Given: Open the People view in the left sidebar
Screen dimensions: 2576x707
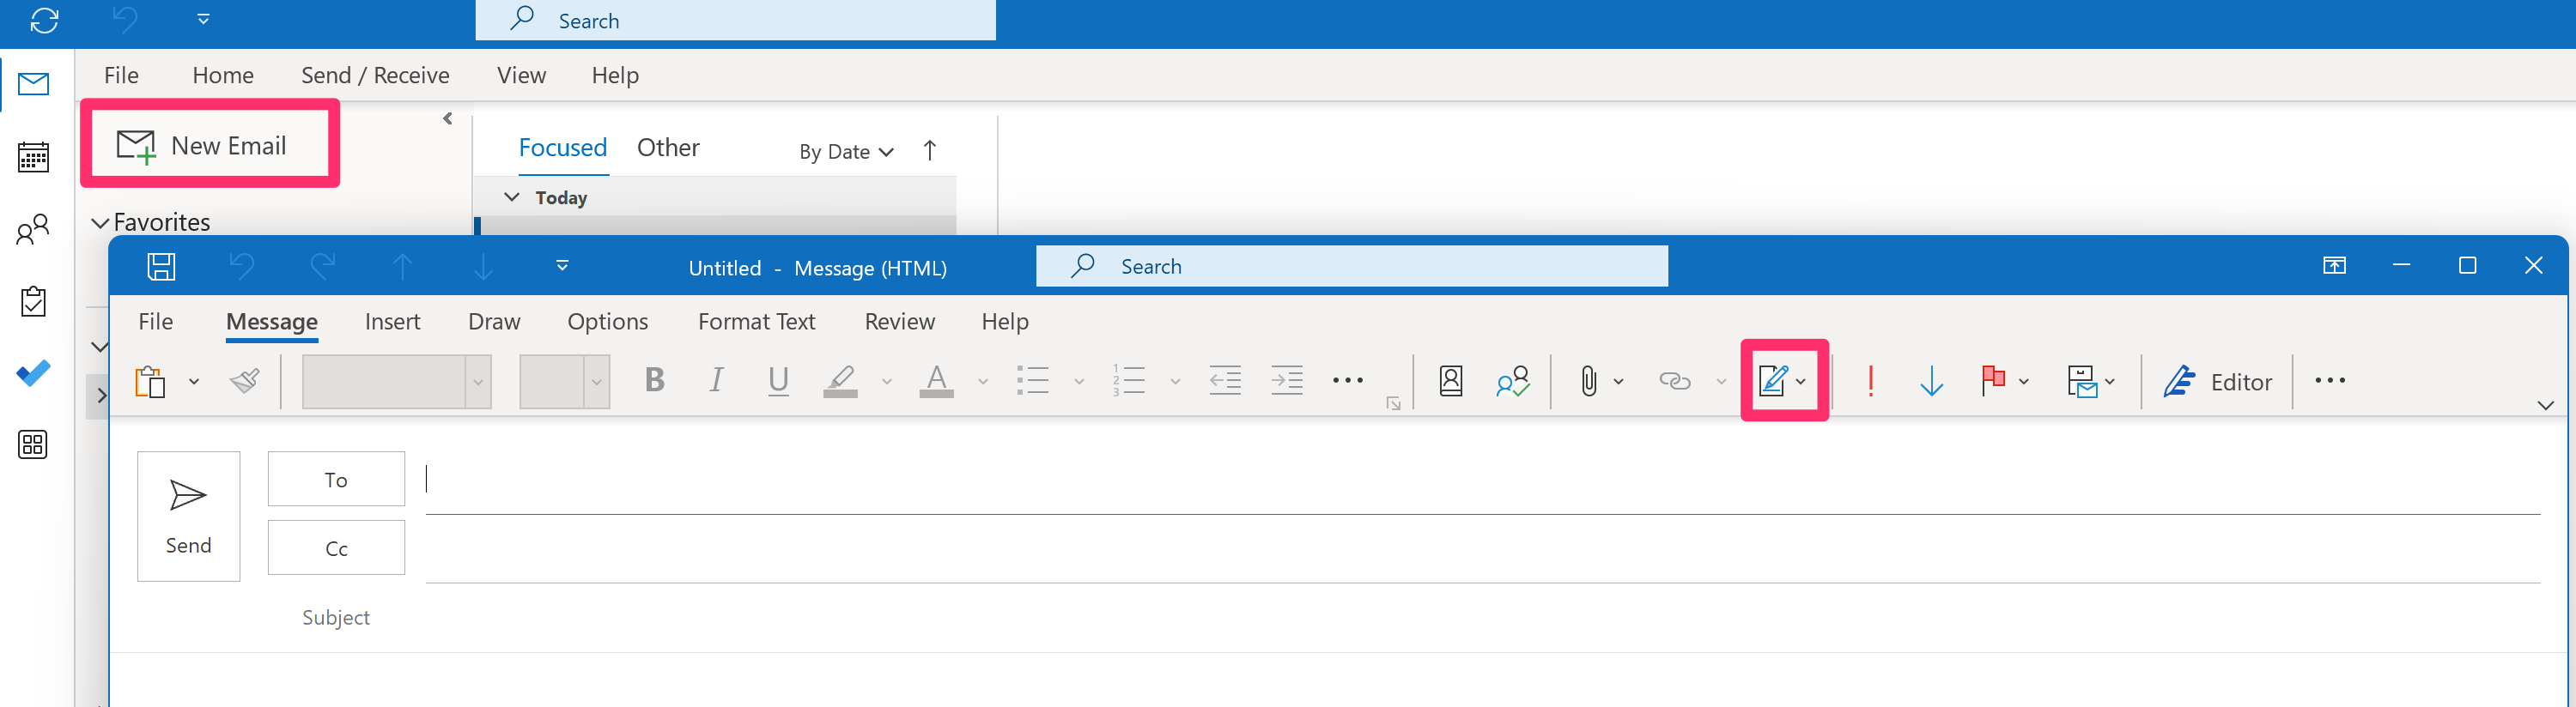Looking at the screenshot, I should pos(33,230).
